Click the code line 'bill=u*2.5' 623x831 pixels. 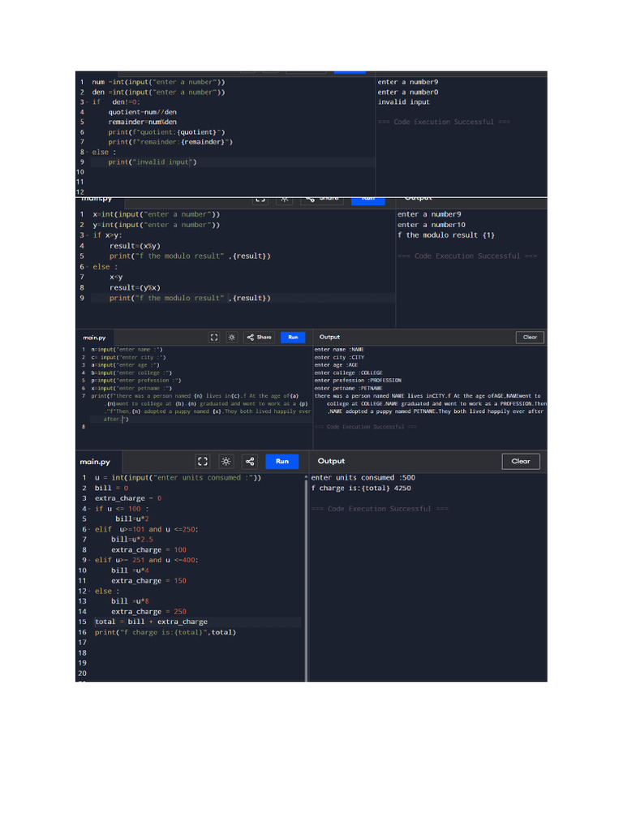pos(132,540)
